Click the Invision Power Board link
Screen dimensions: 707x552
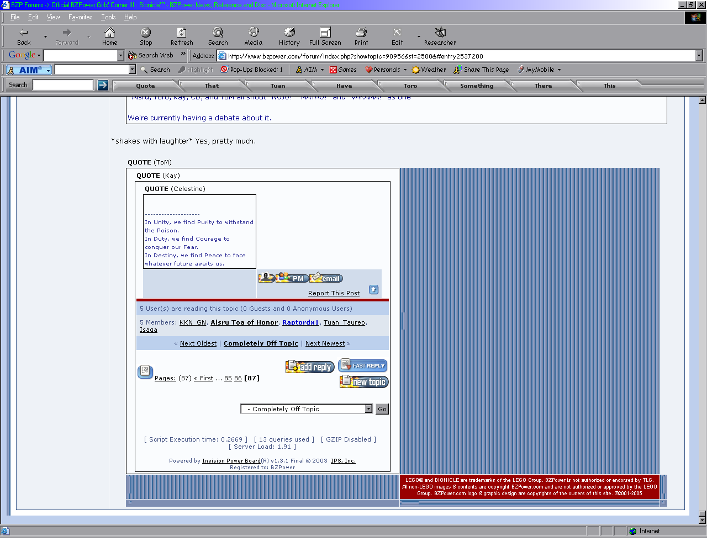click(231, 461)
